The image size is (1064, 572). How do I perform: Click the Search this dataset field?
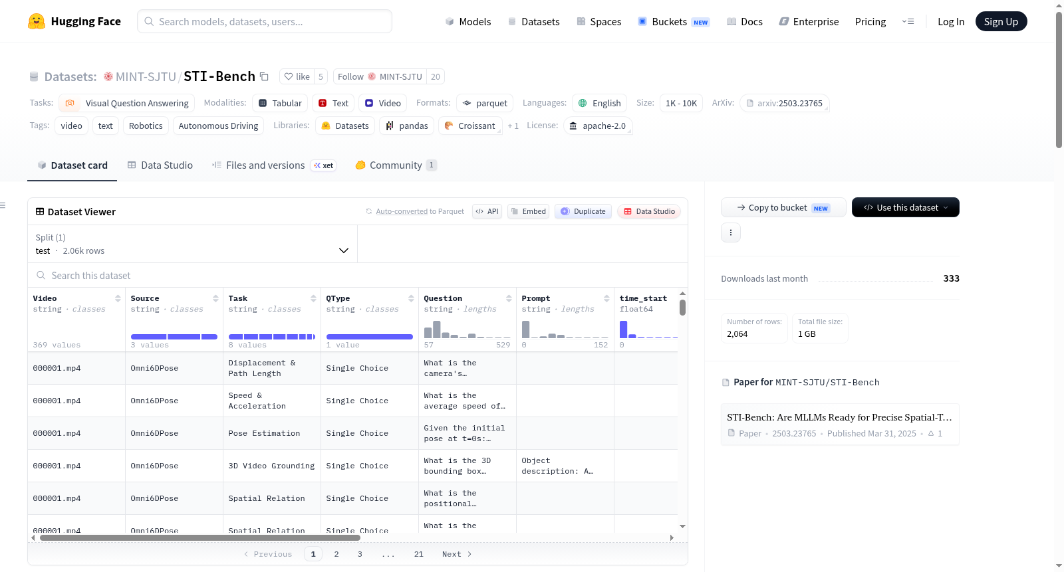pyautogui.click(x=358, y=275)
